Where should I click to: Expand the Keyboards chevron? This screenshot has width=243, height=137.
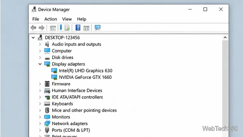(x=40, y=104)
